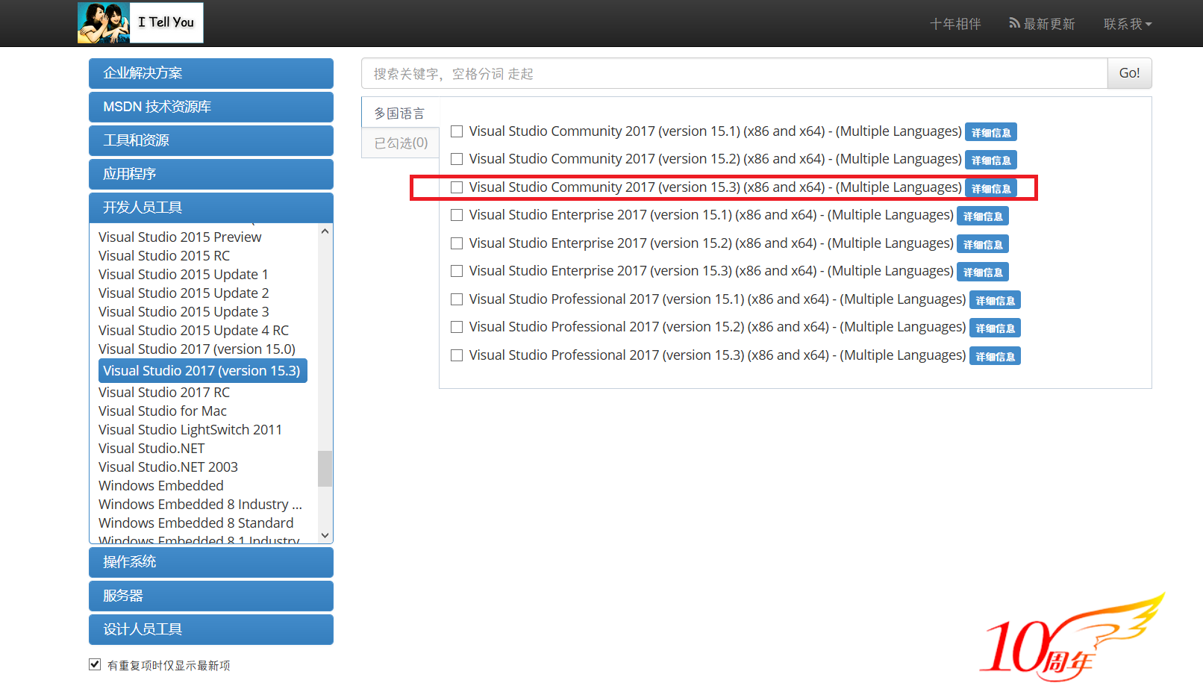Expand the 服务器 category
The height and width of the screenshot is (683, 1203).
pyautogui.click(x=211, y=596)
